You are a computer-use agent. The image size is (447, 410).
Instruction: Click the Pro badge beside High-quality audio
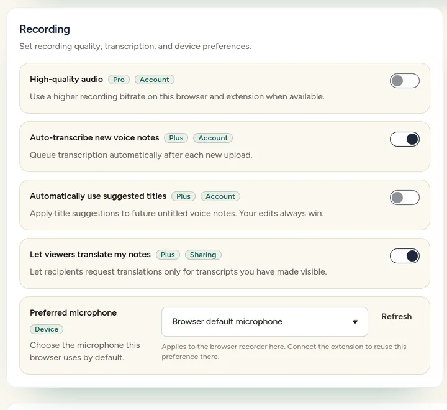coord(119,80)
